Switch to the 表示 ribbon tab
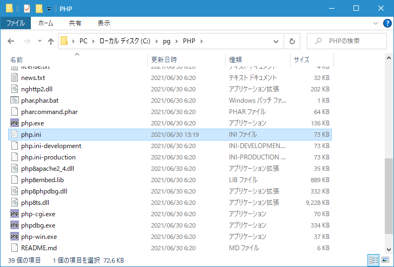 point(104,23)
